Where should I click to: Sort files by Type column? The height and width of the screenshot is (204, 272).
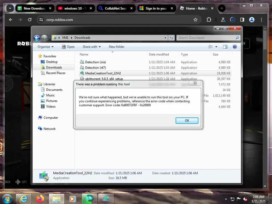[184, 54]
